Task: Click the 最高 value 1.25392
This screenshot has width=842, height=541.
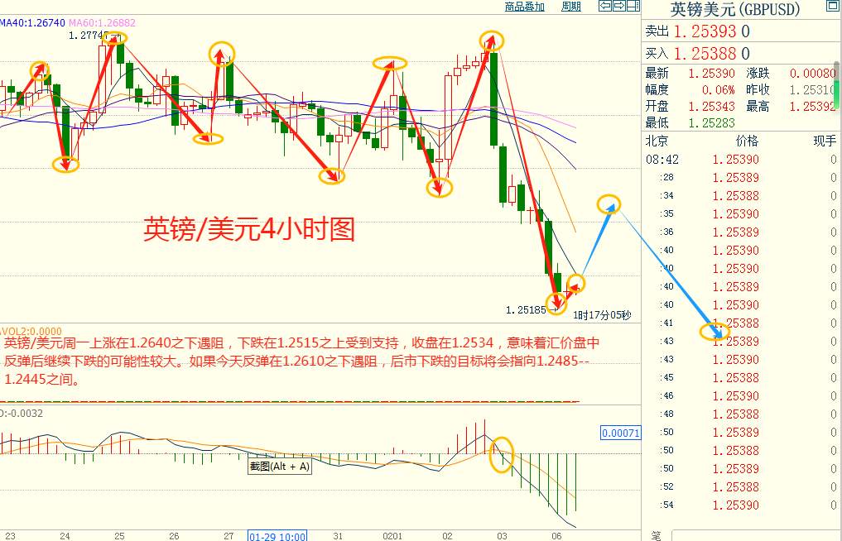Action: coord(812,106)
